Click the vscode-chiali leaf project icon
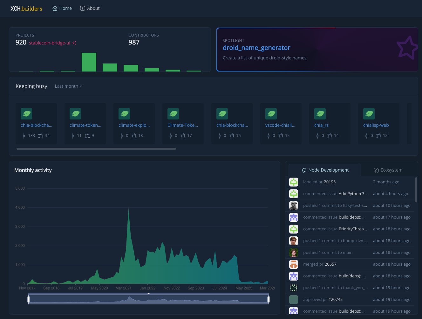422x319 pixels. pyautogui.click(x=271, y=114)
